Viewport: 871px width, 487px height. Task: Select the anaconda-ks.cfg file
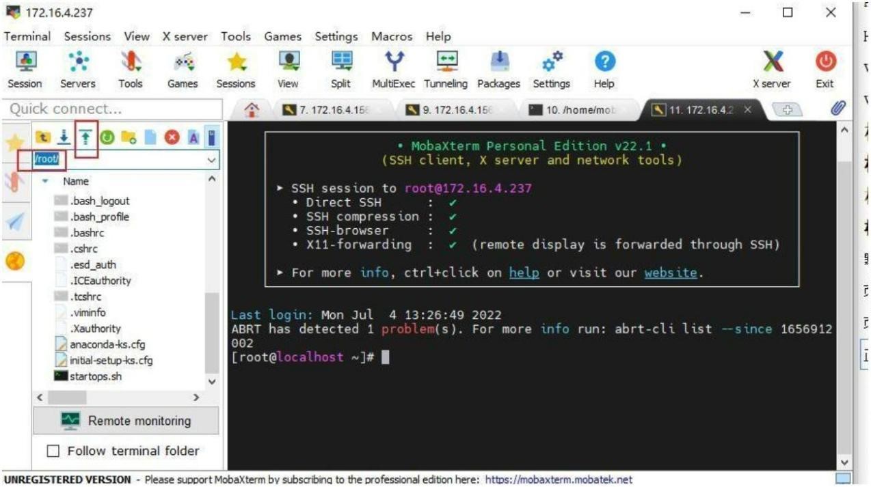107,344
